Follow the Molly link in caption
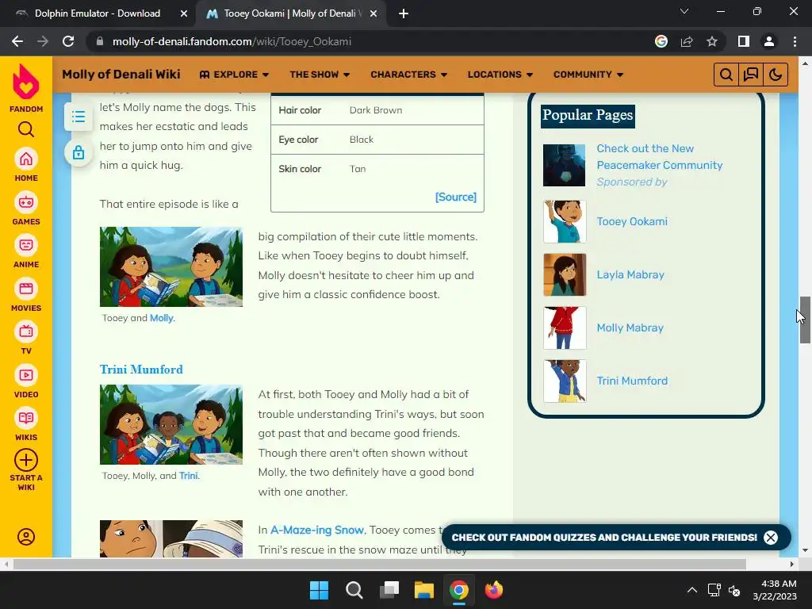This screenshot has width=812, height=609. [x=162, y=318]
